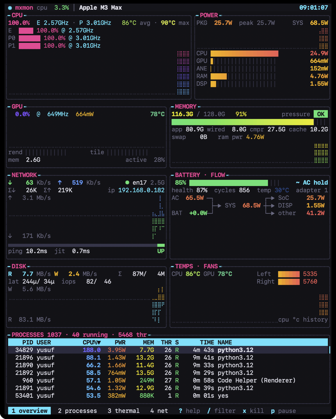Image resolution: width=336 pixels, height=419 pixels.
Task: Click the x kill command
Action: coord(253,411)
